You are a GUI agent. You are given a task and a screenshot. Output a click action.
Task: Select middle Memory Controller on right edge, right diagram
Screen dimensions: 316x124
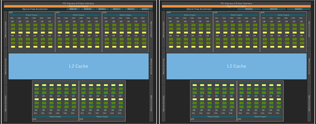click(x=309, y=66)
